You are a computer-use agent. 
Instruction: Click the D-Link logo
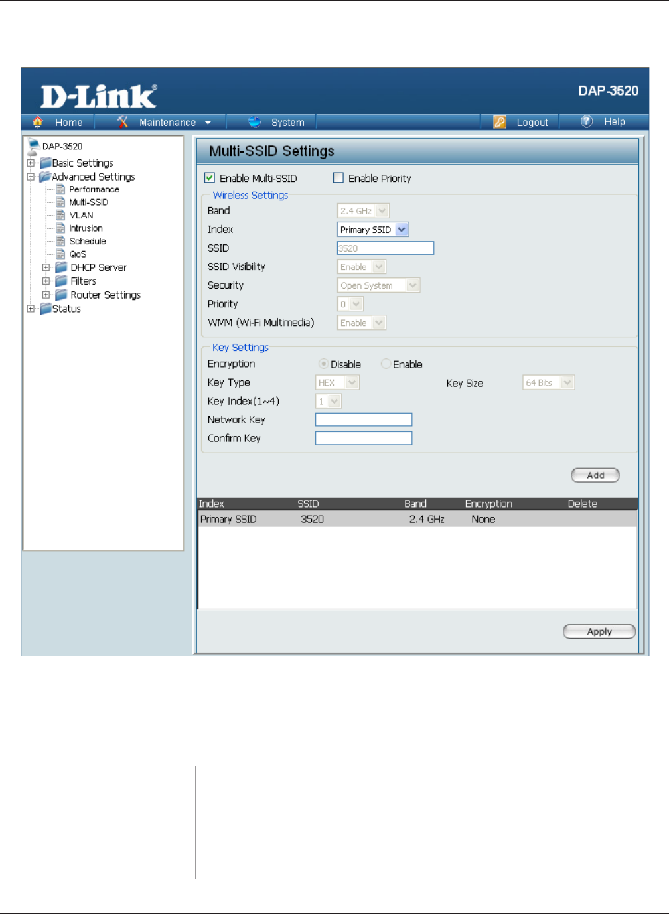click(x=99, y=96)
